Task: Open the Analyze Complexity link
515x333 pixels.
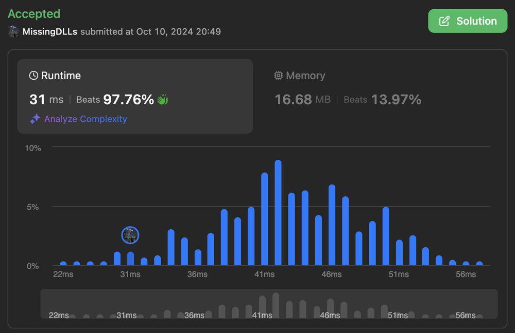Action: (x=85, y=119)
